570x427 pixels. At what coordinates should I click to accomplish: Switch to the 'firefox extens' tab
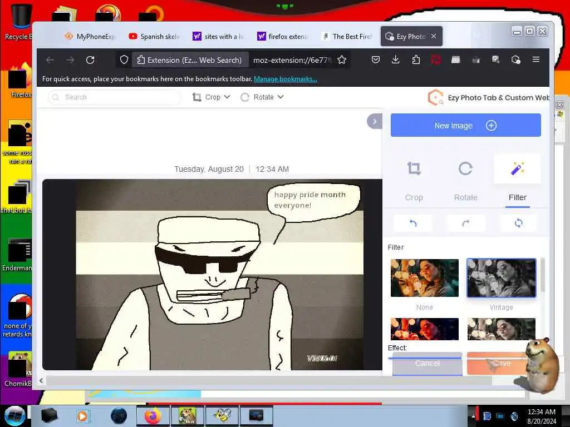tap(283, 36)
